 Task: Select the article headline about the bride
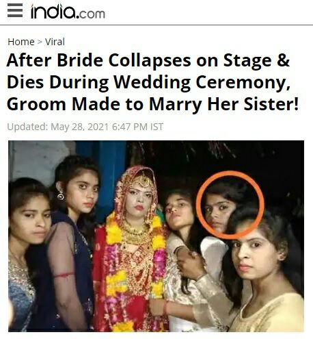coord(152,82)
